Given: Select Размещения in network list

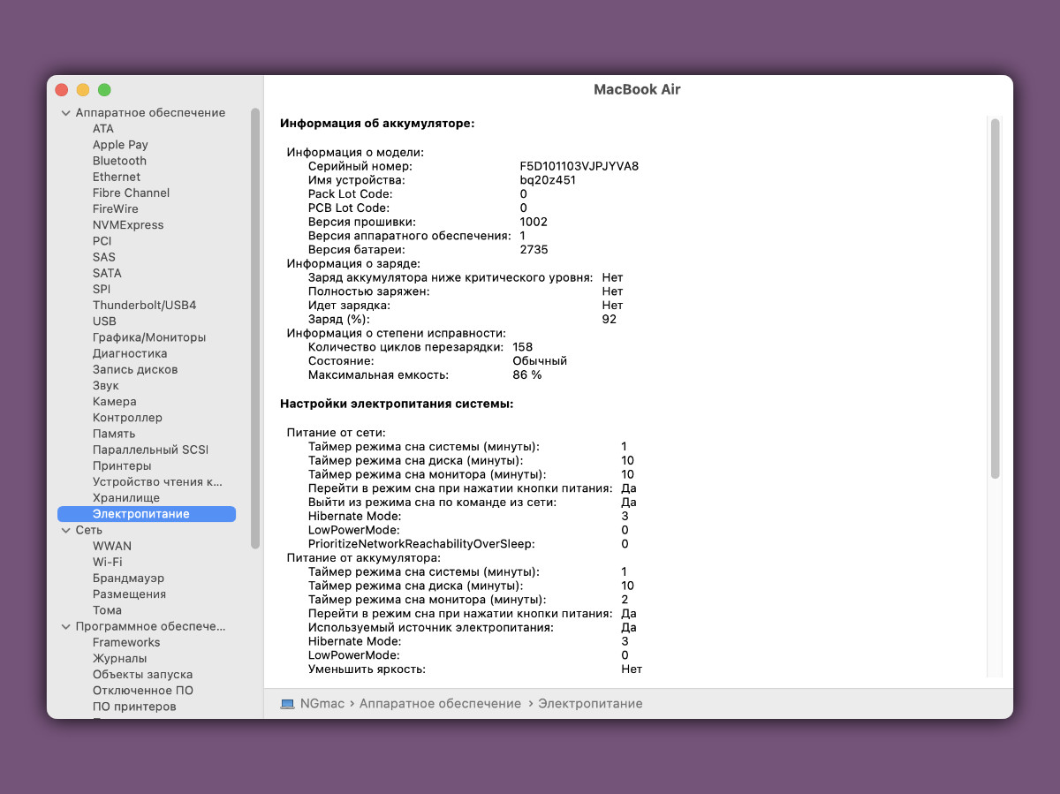Looking at the screenshot, I should (x=129, y=594).
